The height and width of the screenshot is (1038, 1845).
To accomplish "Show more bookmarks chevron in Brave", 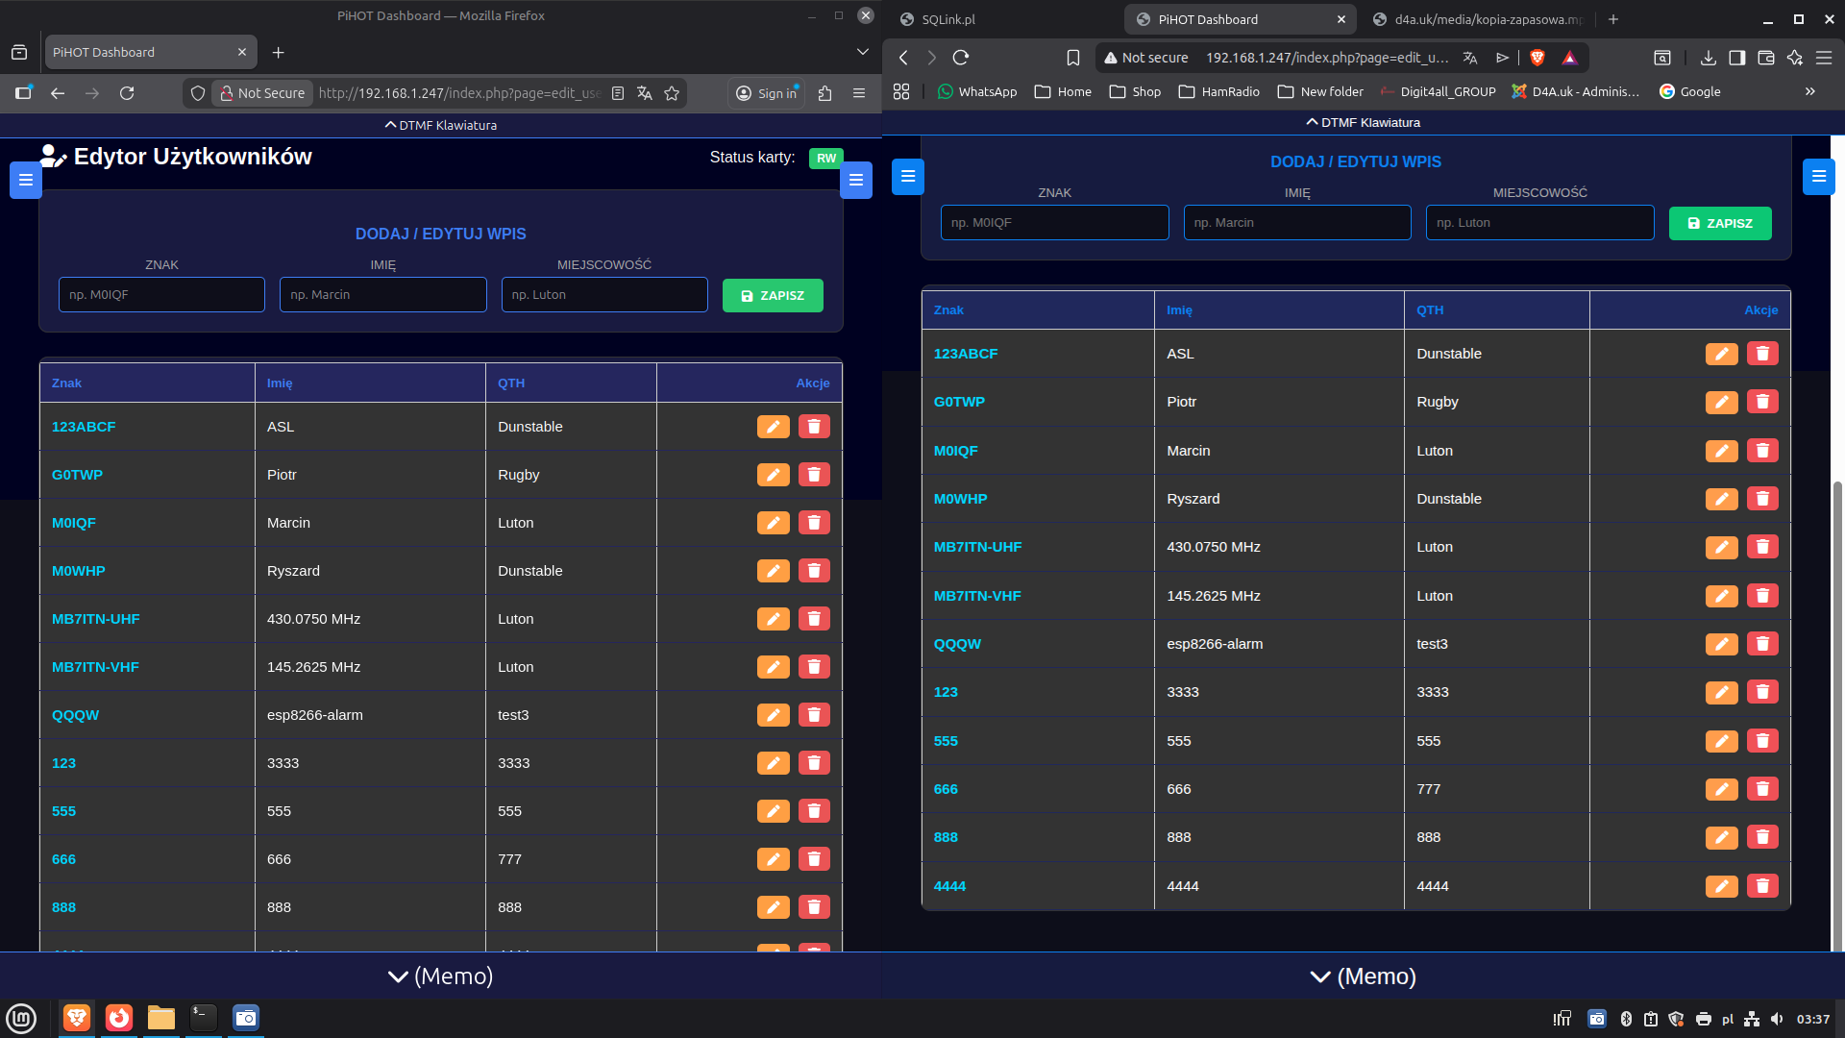I will pos(1809,91).
